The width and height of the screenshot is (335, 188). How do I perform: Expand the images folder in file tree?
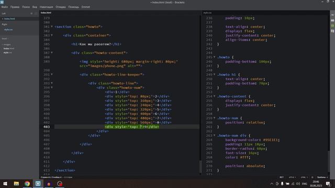click(x=6, y=44)
